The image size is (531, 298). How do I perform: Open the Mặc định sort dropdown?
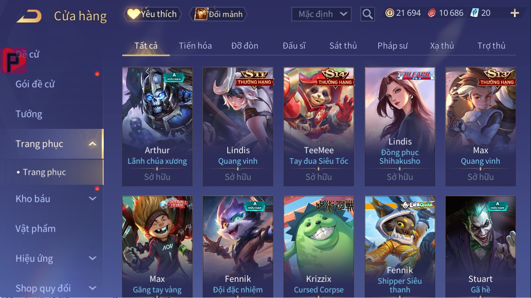click(322, 14)
